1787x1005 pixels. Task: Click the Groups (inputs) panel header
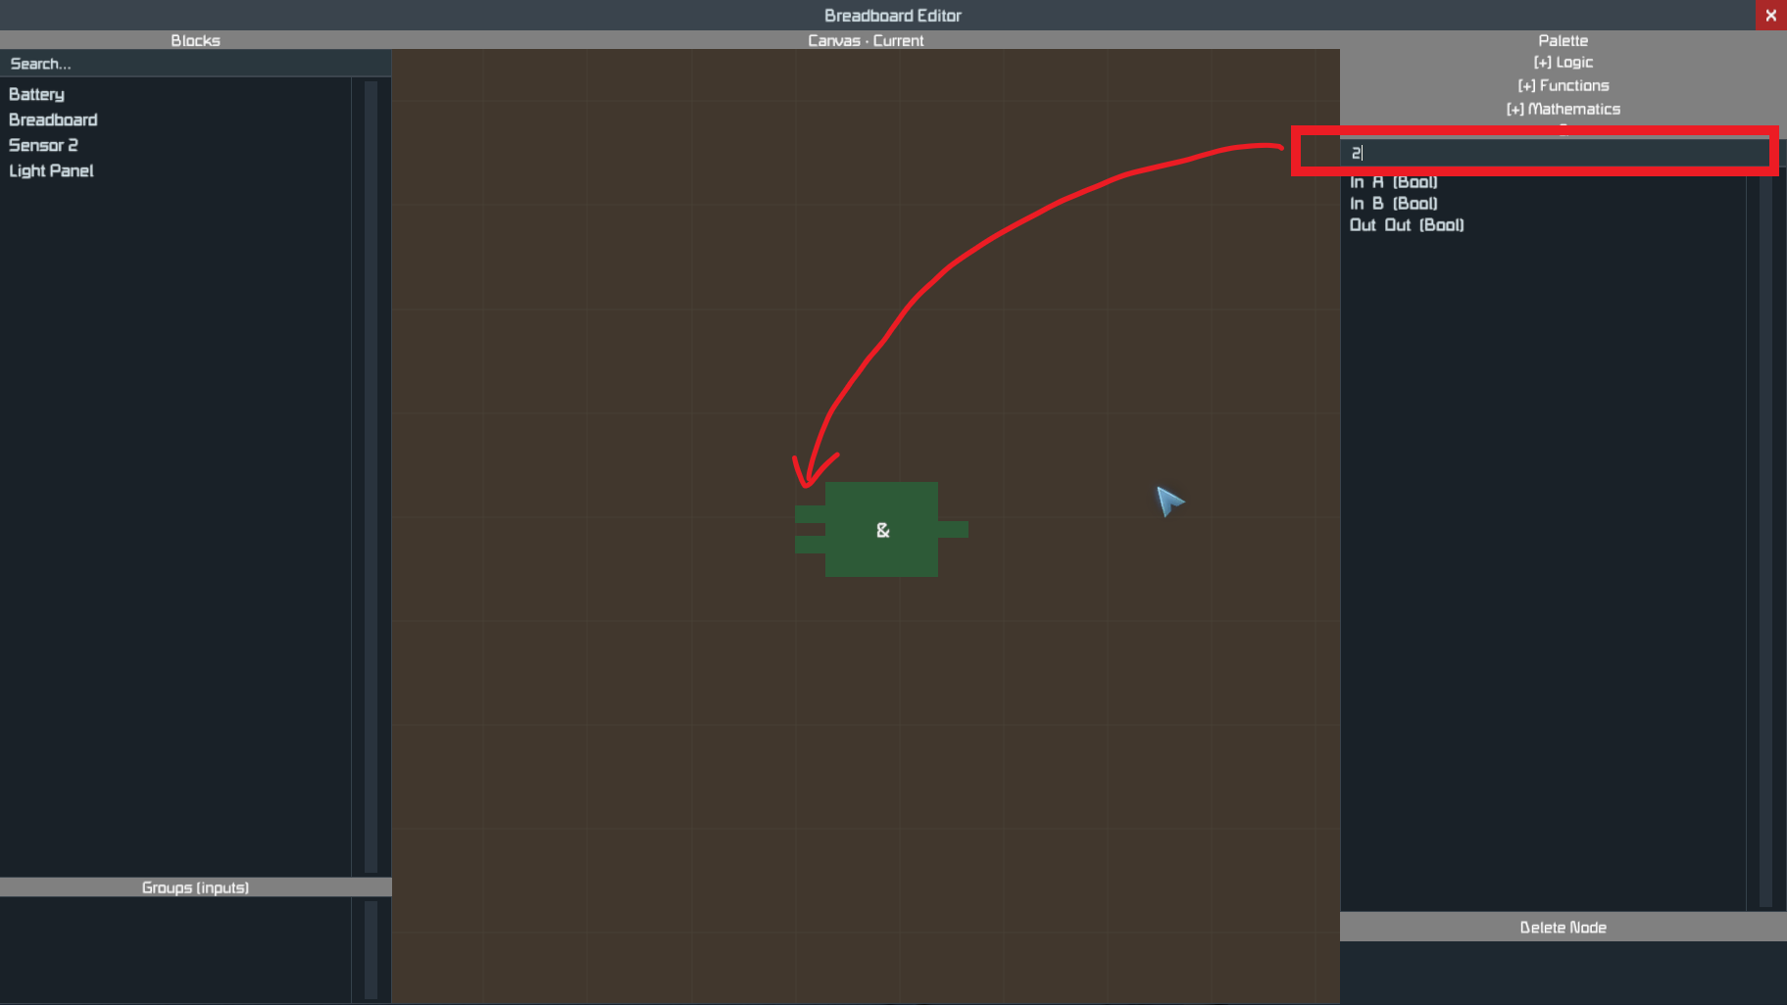(x=195, y=887)
